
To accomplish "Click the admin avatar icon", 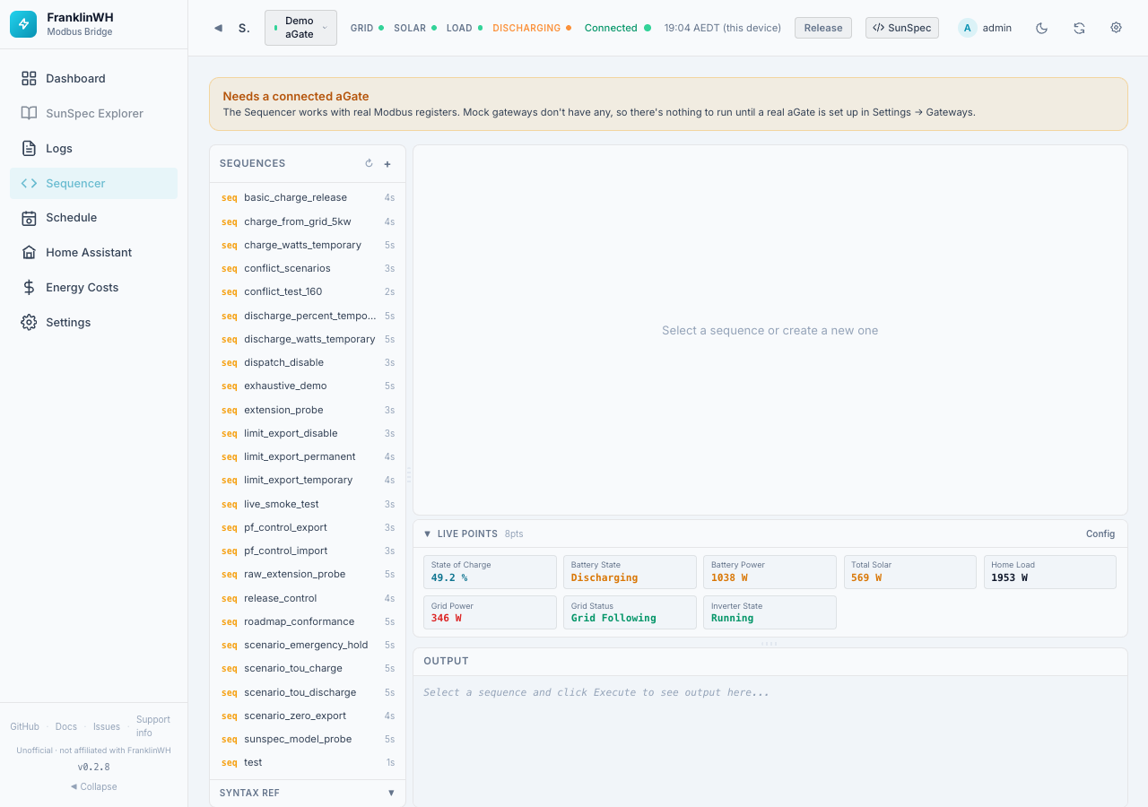I will 967,28.
